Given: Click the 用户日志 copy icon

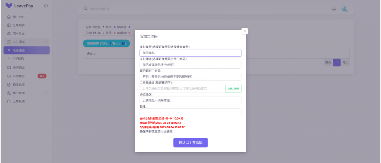Looking at the screenshot, I should coord(9,33).
